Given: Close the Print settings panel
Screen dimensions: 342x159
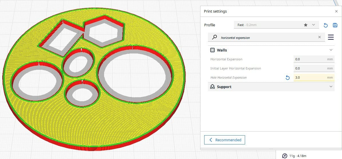Looking at the screenshot, I should click(336, 11).
